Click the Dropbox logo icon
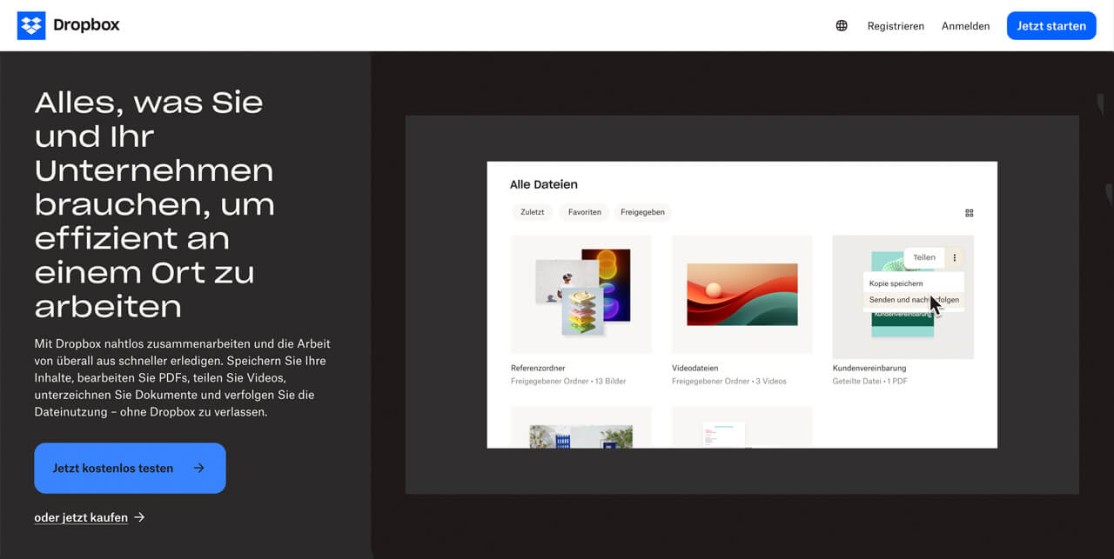The width and height of the screenshot is (1114, 559). point(31,25)
